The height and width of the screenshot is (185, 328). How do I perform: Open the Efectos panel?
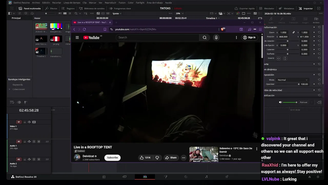(51, 8)
